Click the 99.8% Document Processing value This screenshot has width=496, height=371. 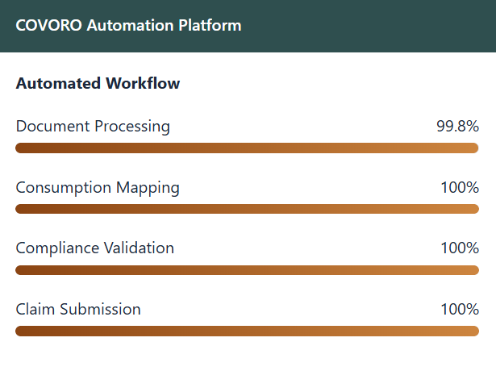(x=457, y=127)
